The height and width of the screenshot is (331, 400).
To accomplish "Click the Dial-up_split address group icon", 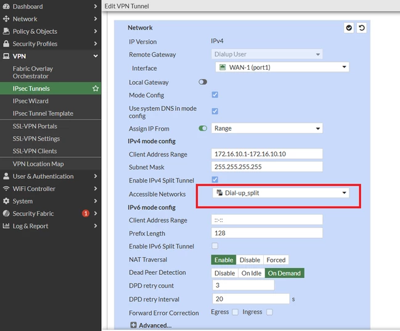I will 219,193.
